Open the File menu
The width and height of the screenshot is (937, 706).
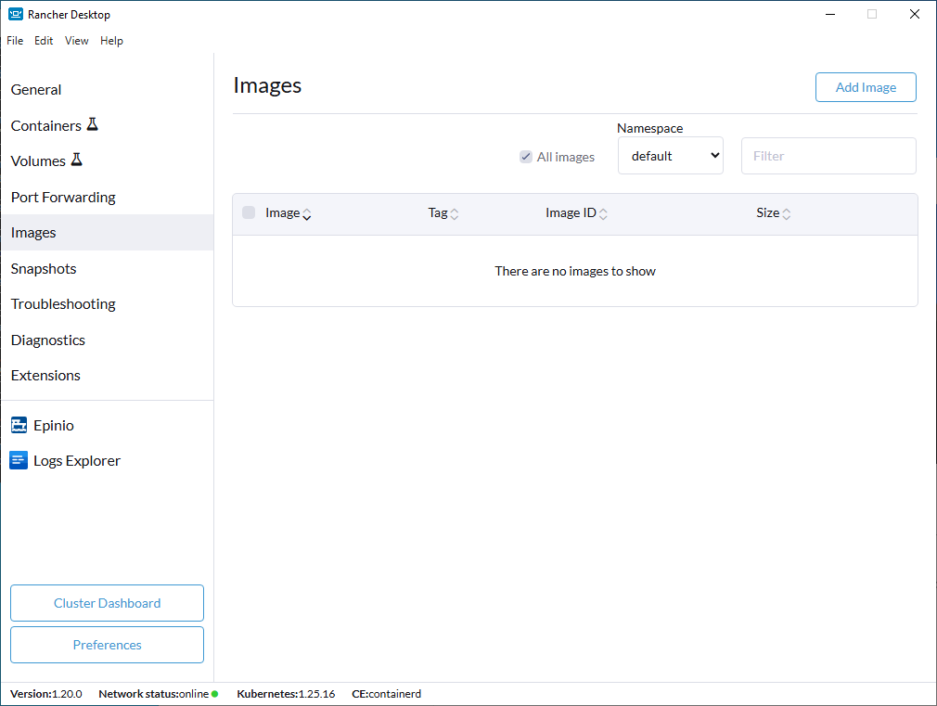point(15,41)
